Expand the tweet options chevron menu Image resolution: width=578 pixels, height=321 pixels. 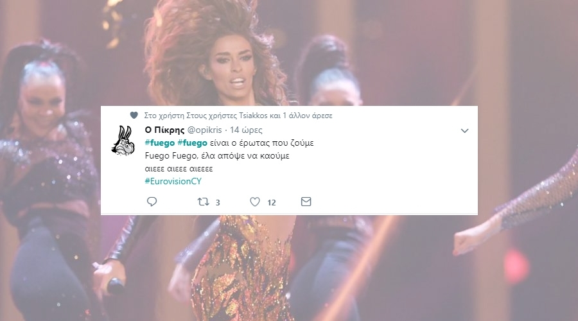[x=464, y=130]
